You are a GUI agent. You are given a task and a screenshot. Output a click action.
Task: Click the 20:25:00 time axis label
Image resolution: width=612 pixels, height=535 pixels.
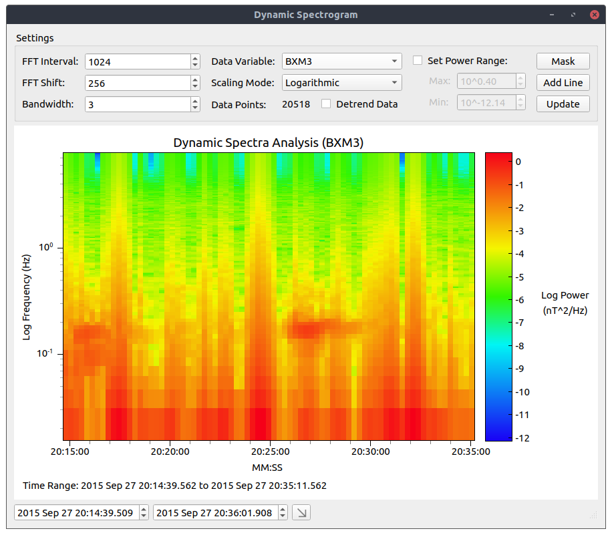(x=270, y=452)
